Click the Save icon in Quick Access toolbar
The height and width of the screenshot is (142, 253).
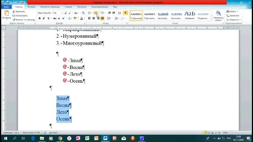pyautogui.click(x=8, y=2)
